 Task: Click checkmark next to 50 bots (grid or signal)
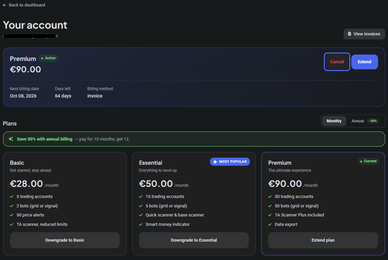[x=270, y=206]
